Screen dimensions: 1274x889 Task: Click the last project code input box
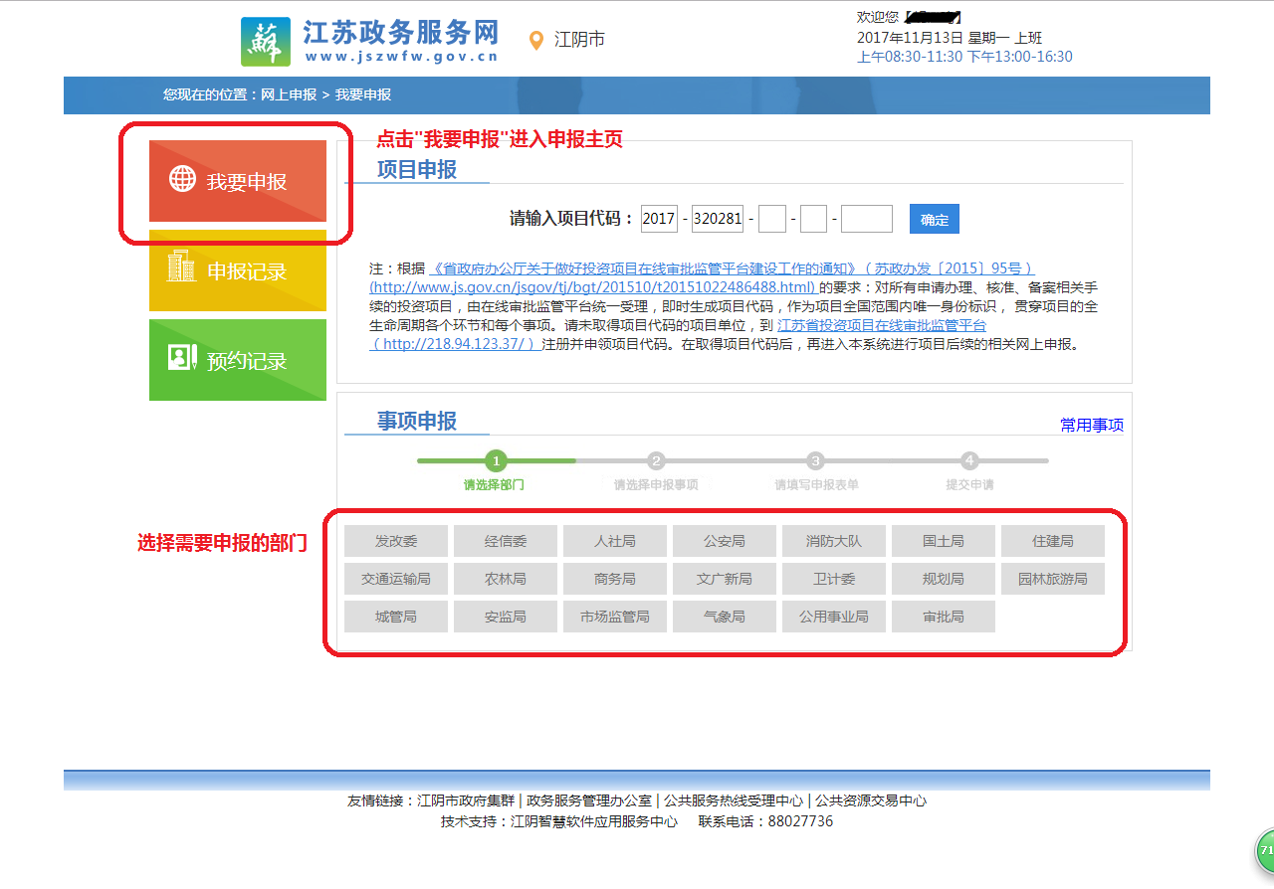pos(866,219)
